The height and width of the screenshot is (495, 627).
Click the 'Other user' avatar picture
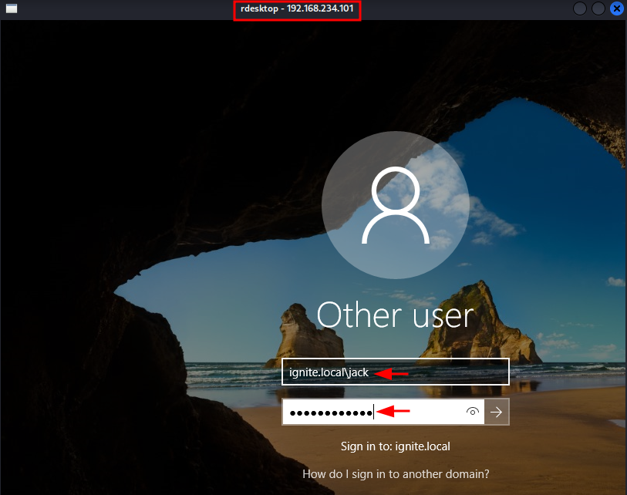coord(396,205)
